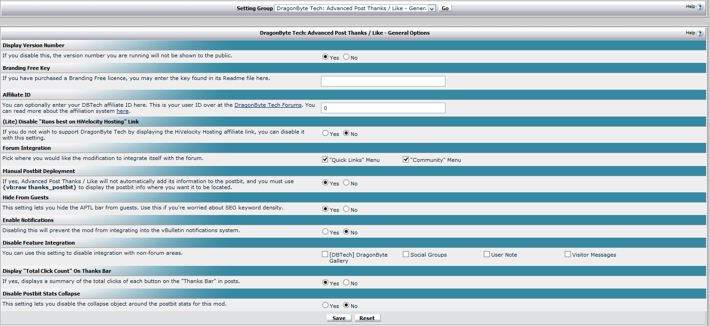
Task: Click the Help question-mark icon in General Options header
Action: (700, 33)
